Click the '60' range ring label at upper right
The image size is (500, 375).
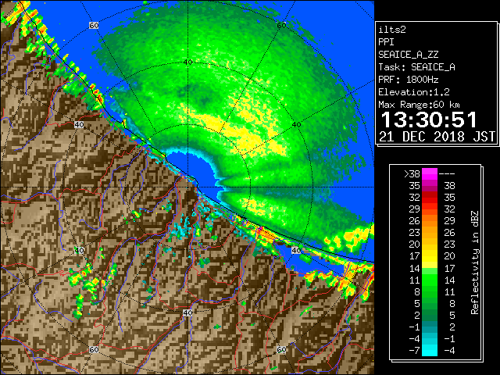point(281,25)
